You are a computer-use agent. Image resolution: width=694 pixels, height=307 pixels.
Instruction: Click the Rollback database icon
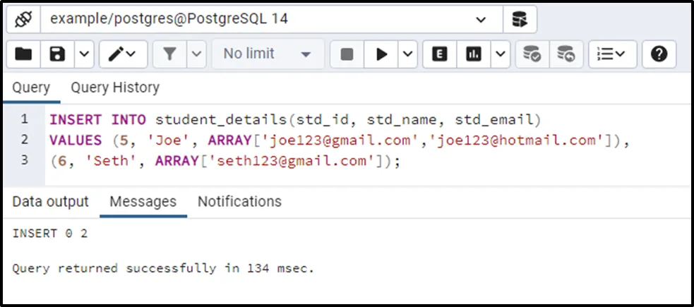coord(566,54)
